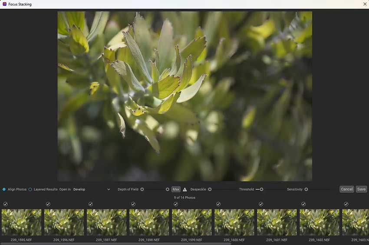Image resolution: width=369 pixels, height=245 pixels.
Task: Enable the Align Photos option
Action: (4, 189)
